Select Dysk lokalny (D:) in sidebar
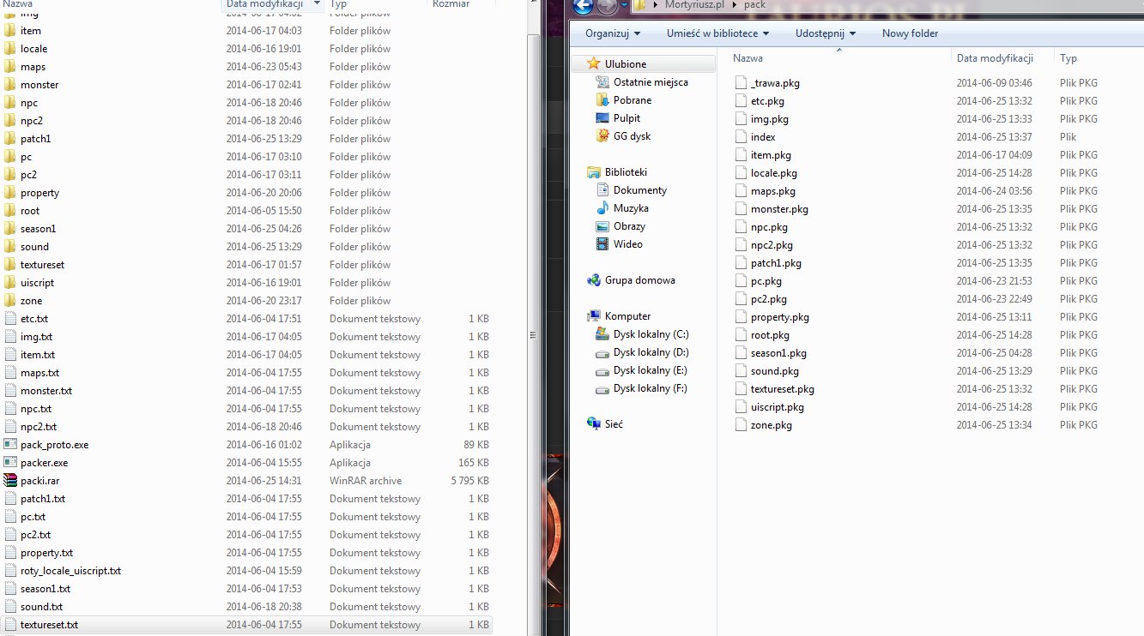 click(651, 352)
